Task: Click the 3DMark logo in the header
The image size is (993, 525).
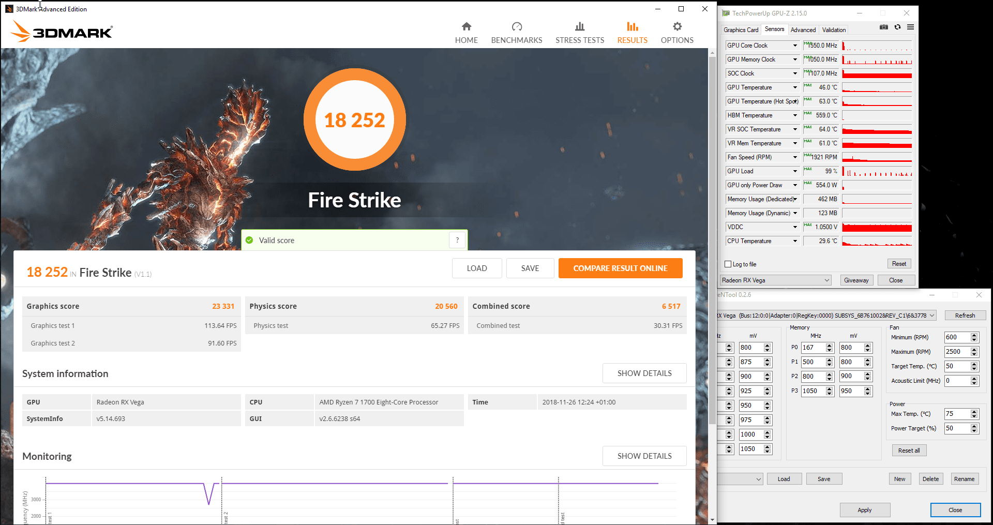Action: [x=62, y=32]
